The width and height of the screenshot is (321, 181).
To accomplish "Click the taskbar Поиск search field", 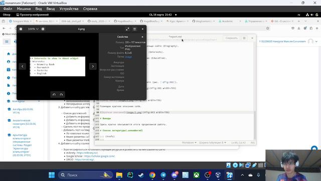I will point(86,175).
